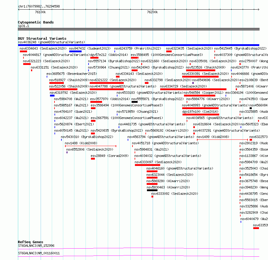Click the 76200k ruler tick mark
Screen dimensions: 268x260
[x=153, y=10]
